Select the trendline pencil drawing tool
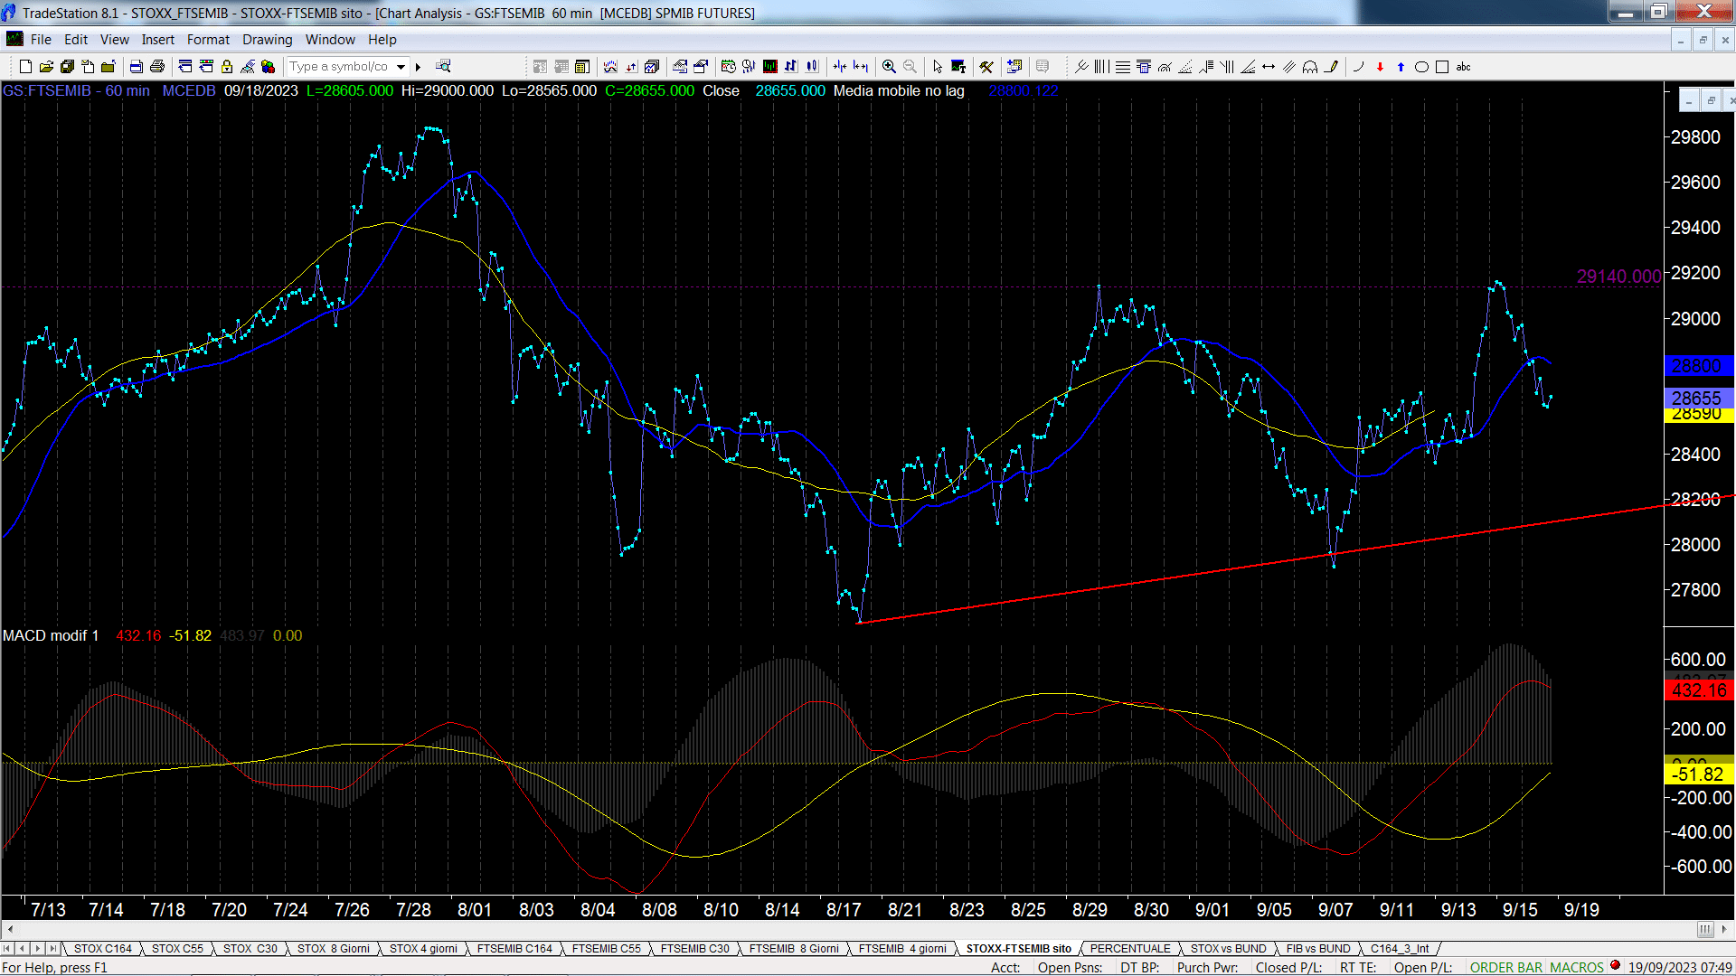This screenshot has height=976, width=1736. (1331, 67)
